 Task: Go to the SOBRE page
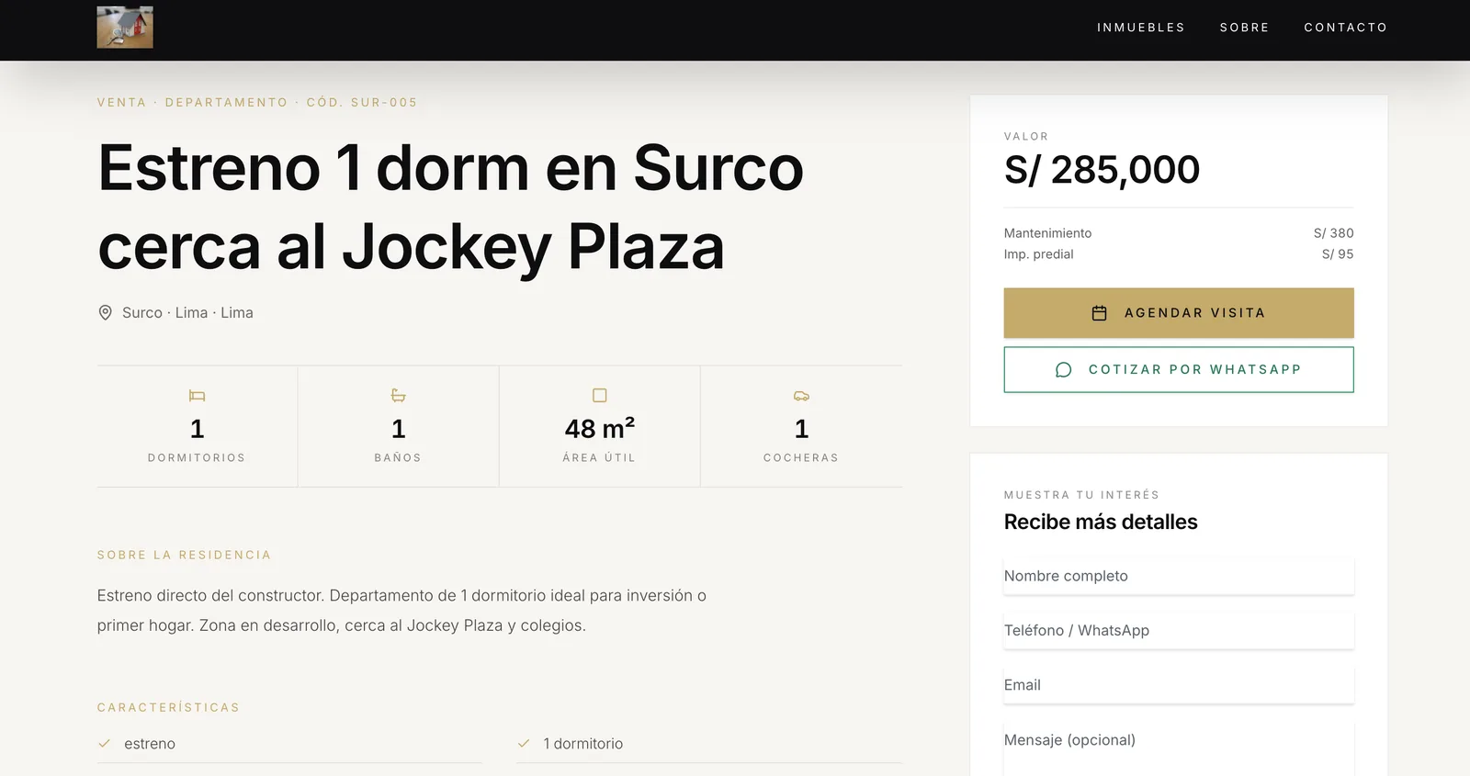pos(1245,28)
